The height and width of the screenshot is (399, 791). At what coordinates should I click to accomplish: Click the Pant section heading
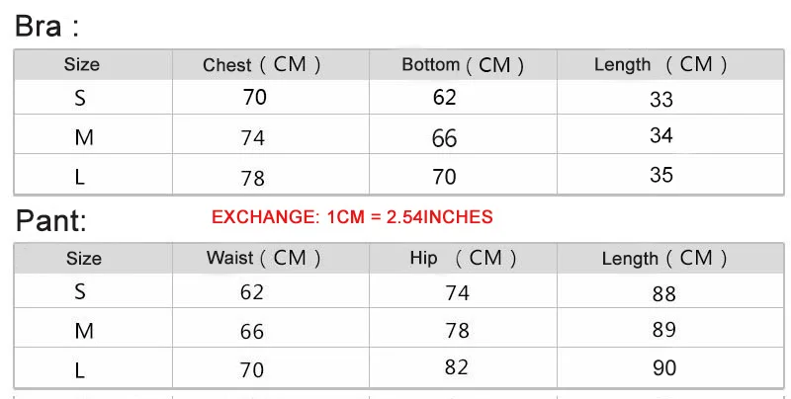(x=51, y=221)
